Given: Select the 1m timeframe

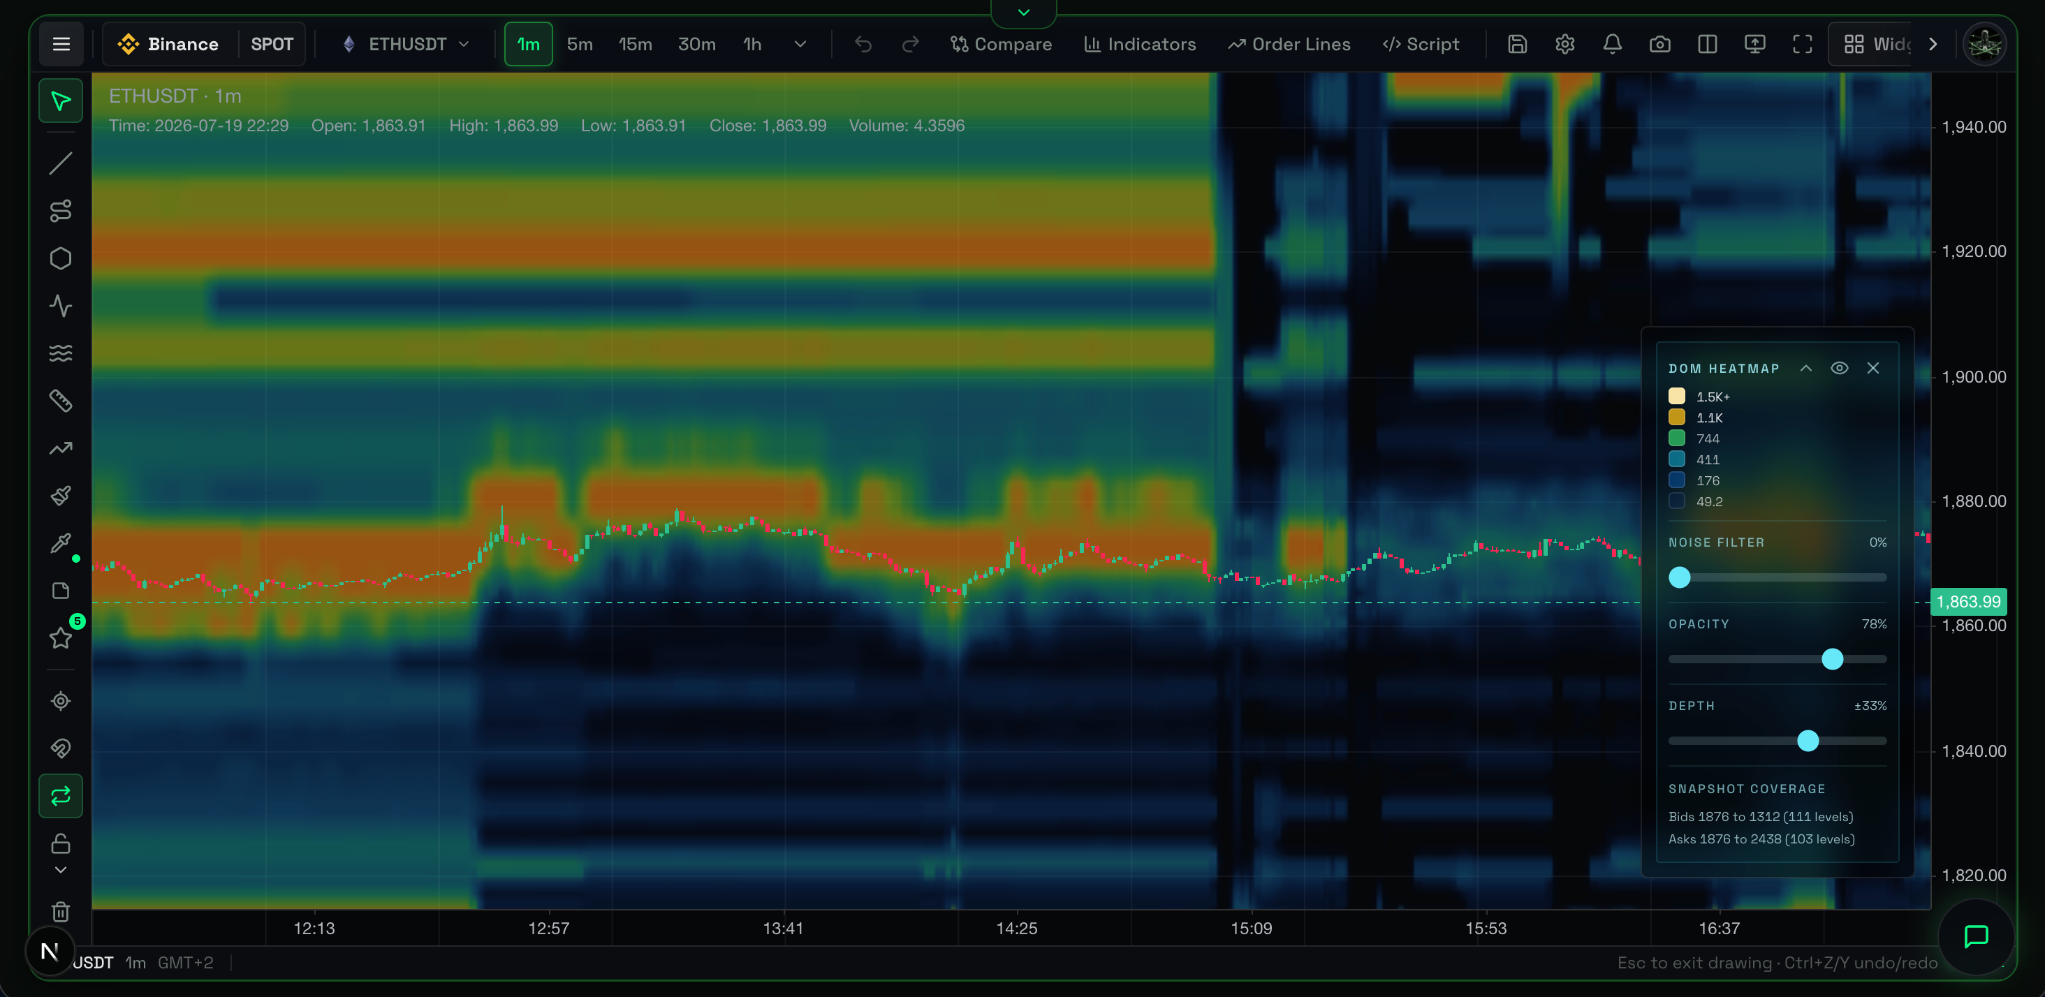Looking at the screenshot, I should tap(529, 45).
